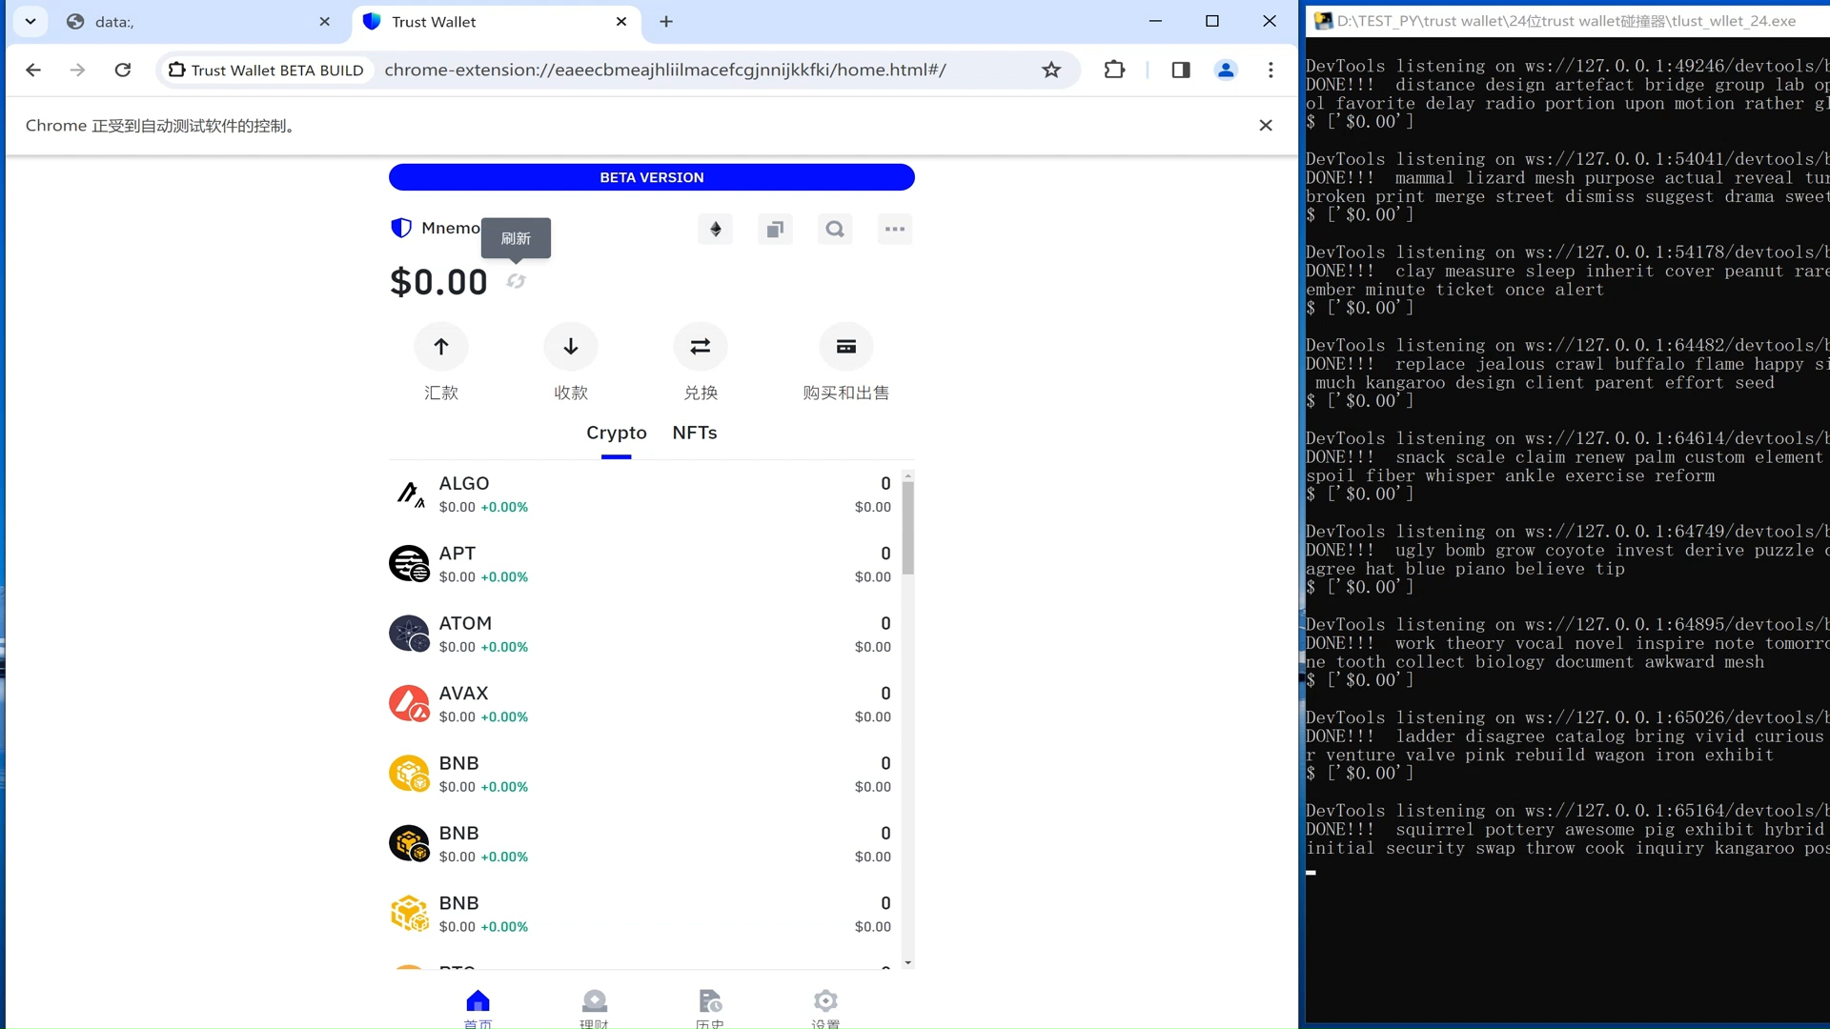
Task: Dismiss the automated test software infobar
Action: tap(1266, 126)
